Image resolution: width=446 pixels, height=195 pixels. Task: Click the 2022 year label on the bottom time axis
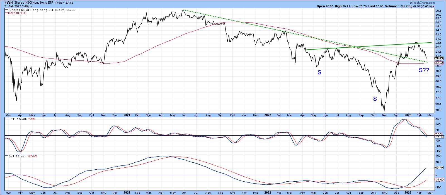[x=268, y=192]
